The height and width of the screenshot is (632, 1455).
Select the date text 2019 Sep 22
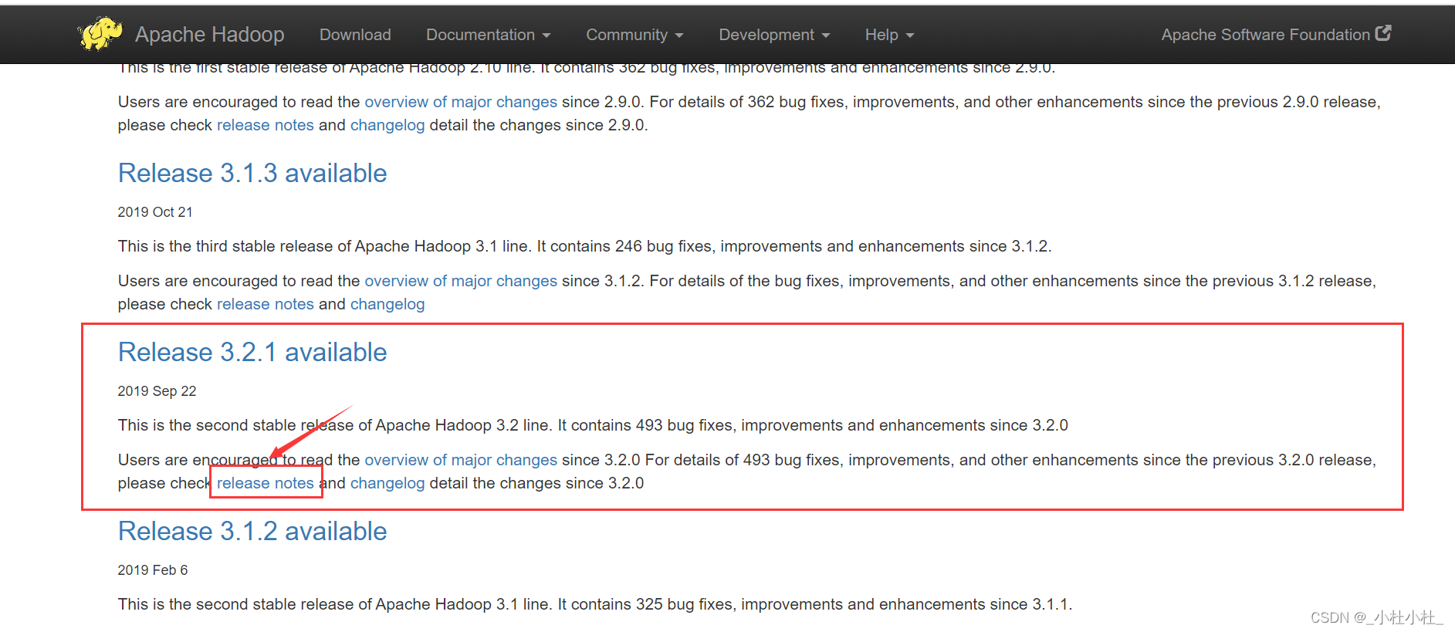(x=157, y=391)
